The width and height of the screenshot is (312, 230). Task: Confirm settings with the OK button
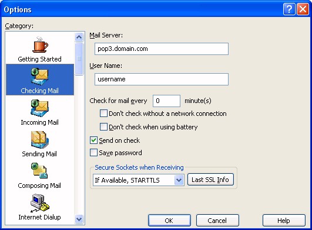coord(169,221)
